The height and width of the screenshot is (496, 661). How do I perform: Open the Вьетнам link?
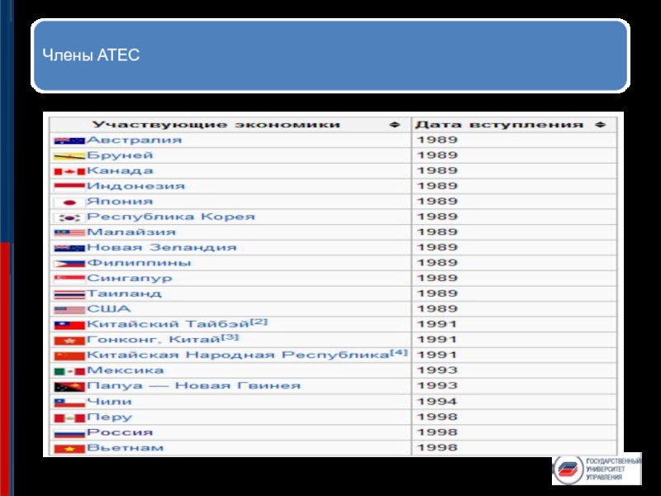coord(126,448)
